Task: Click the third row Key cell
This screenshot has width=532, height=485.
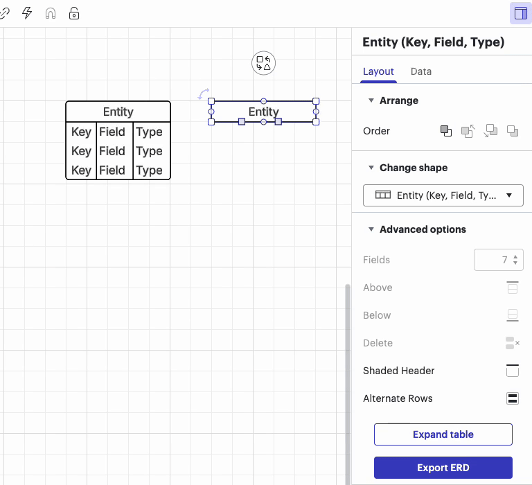Action: 81,170
